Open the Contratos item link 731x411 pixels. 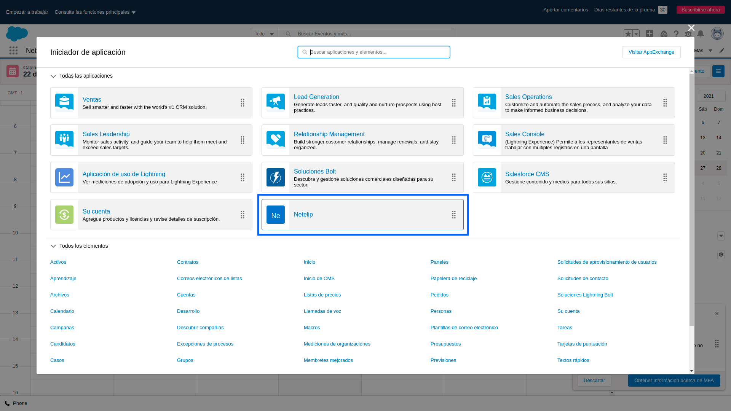click(188, 262)
